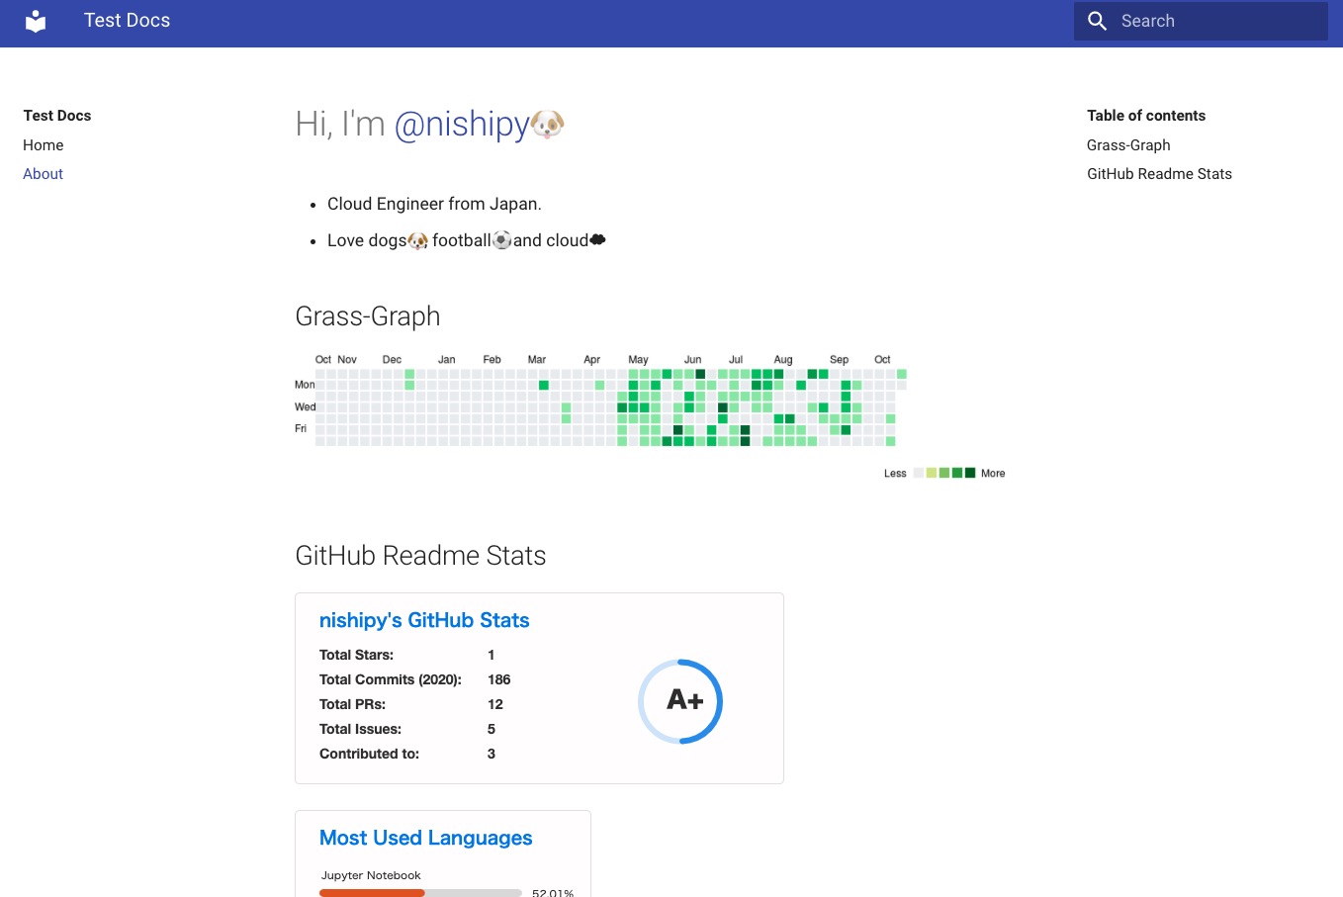
Task: Click the dog emoji after 'Love dogs'
Action: point(418,240)
